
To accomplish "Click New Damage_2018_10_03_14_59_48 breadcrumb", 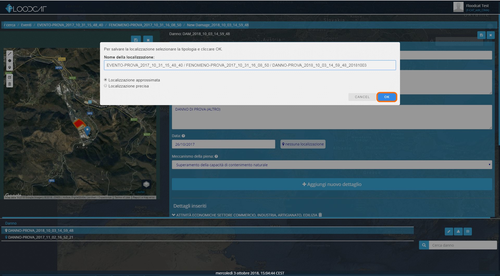I will tap(218, 25).
